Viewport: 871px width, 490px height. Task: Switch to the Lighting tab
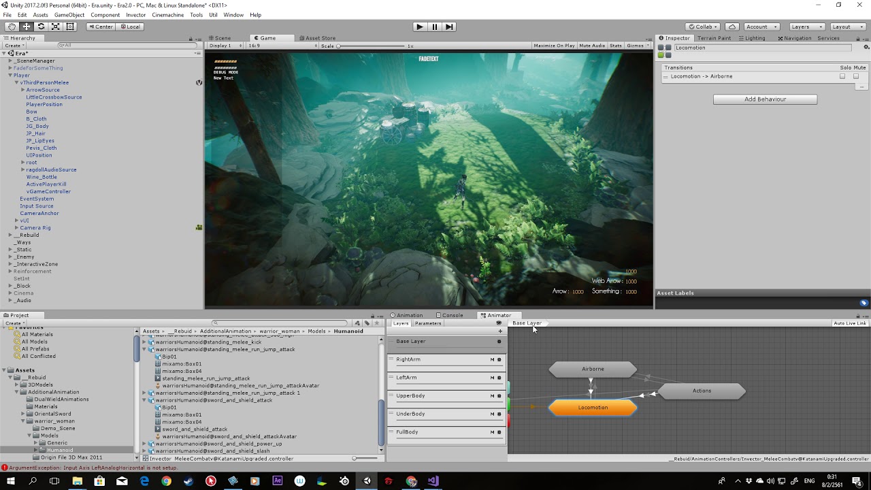753,38
